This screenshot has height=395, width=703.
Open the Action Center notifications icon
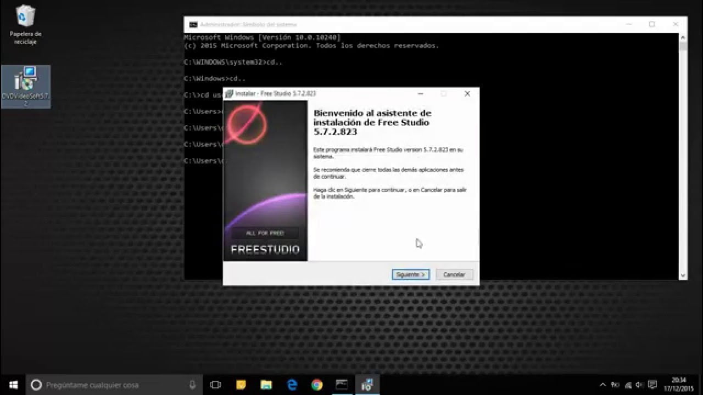pos(652,385)
